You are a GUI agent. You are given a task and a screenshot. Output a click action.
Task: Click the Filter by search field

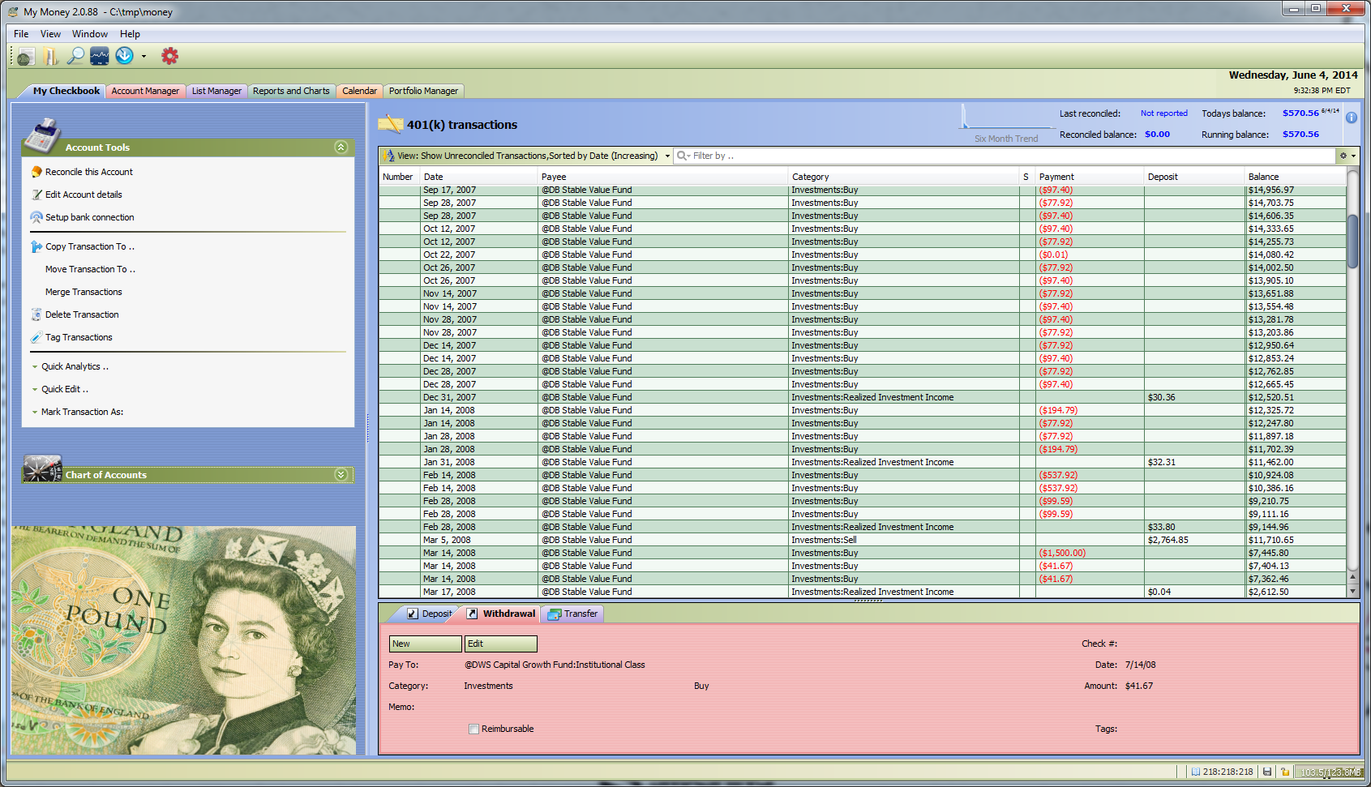click(1005, 156)
